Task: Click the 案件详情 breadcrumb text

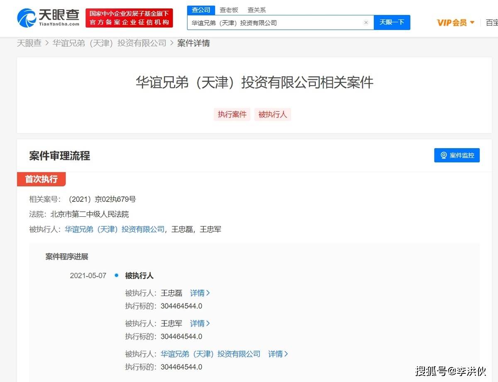Action: (x=193, y=43)
